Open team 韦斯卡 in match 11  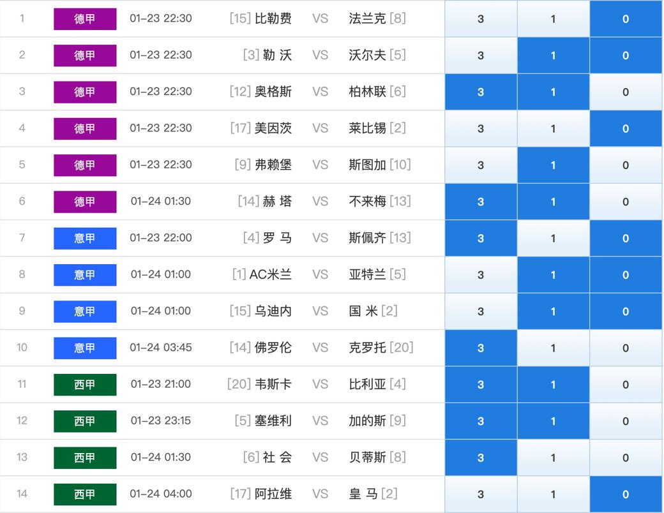(273, 384)
